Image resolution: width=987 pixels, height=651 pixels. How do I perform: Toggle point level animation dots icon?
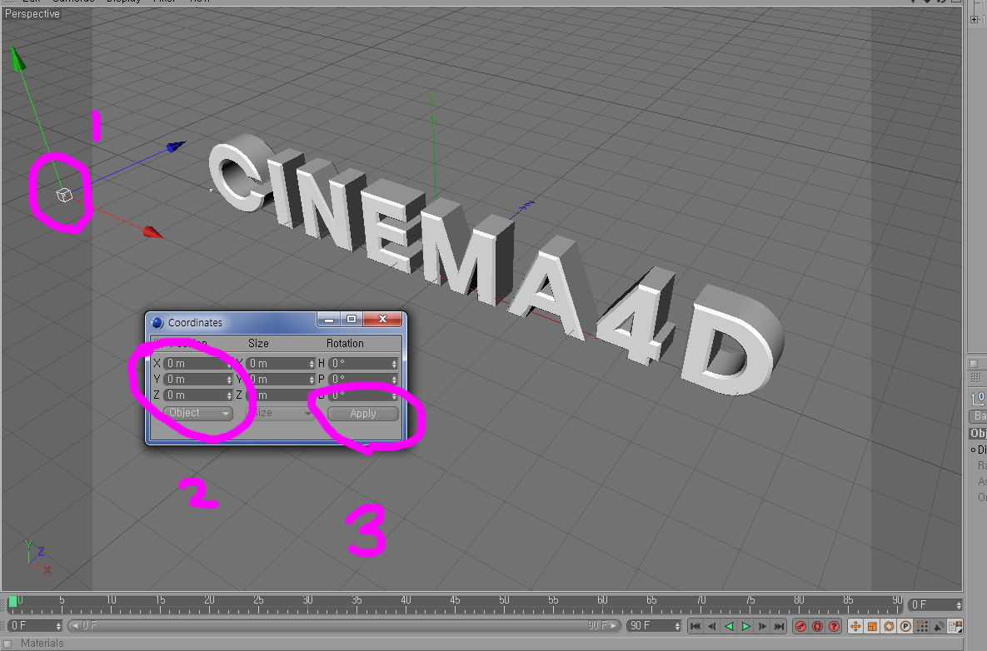922,627
